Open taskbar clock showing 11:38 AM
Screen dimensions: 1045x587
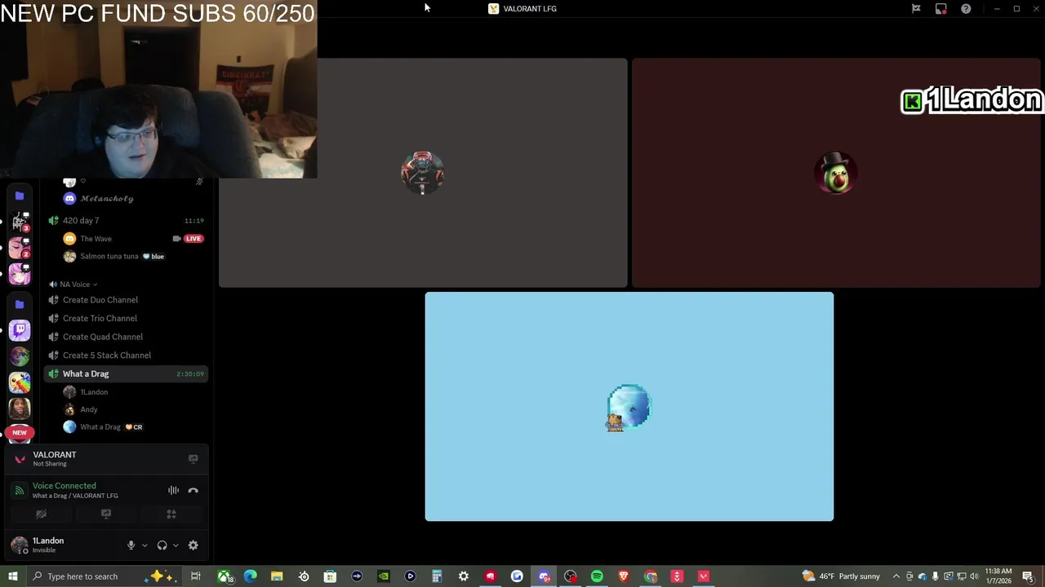pos(998,576)
